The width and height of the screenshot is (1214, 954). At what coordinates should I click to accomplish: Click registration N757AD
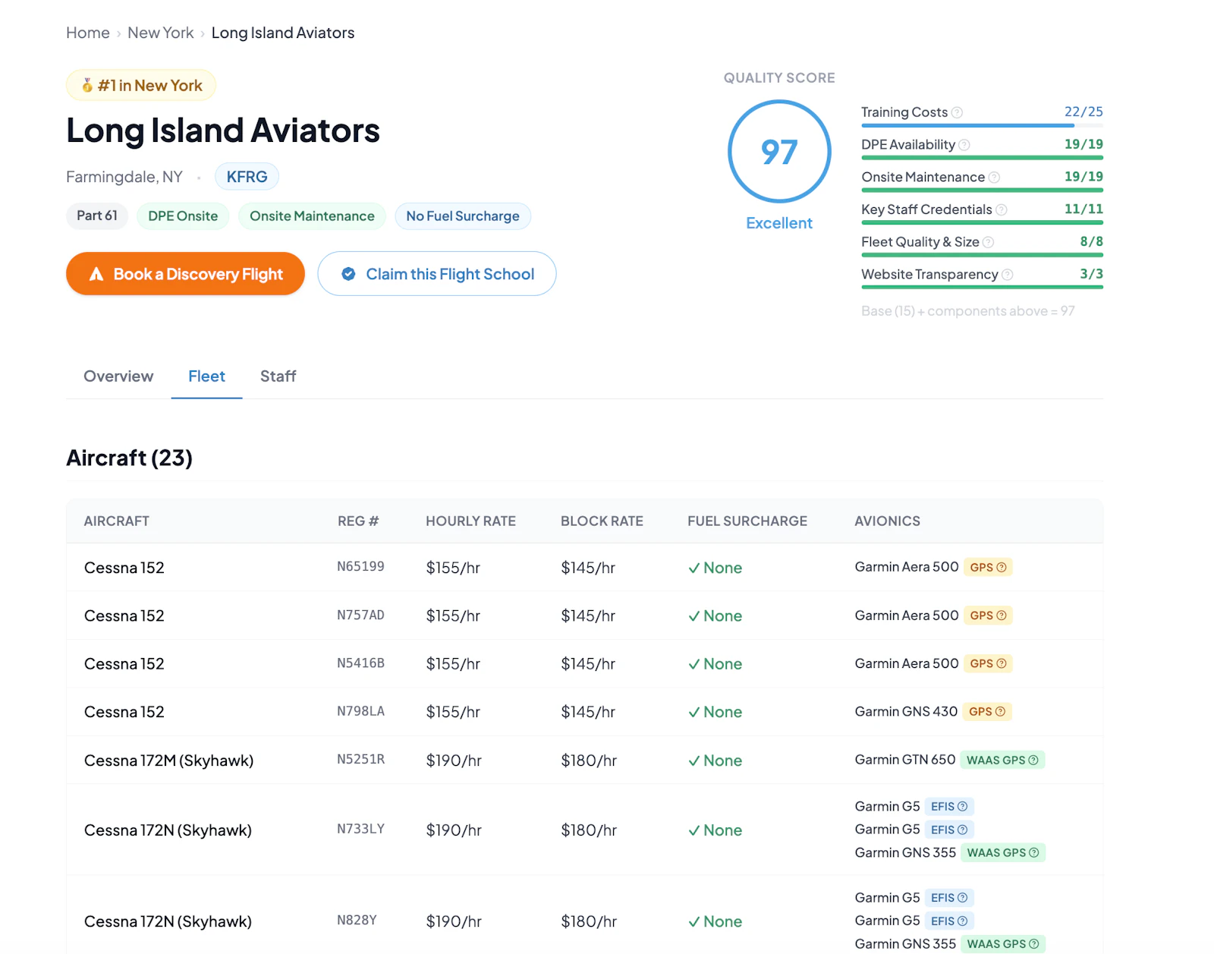coord(360,615)
